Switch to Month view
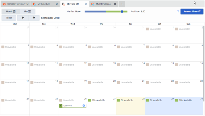This screenshot has height=116, width=205. tap(11, 12)
